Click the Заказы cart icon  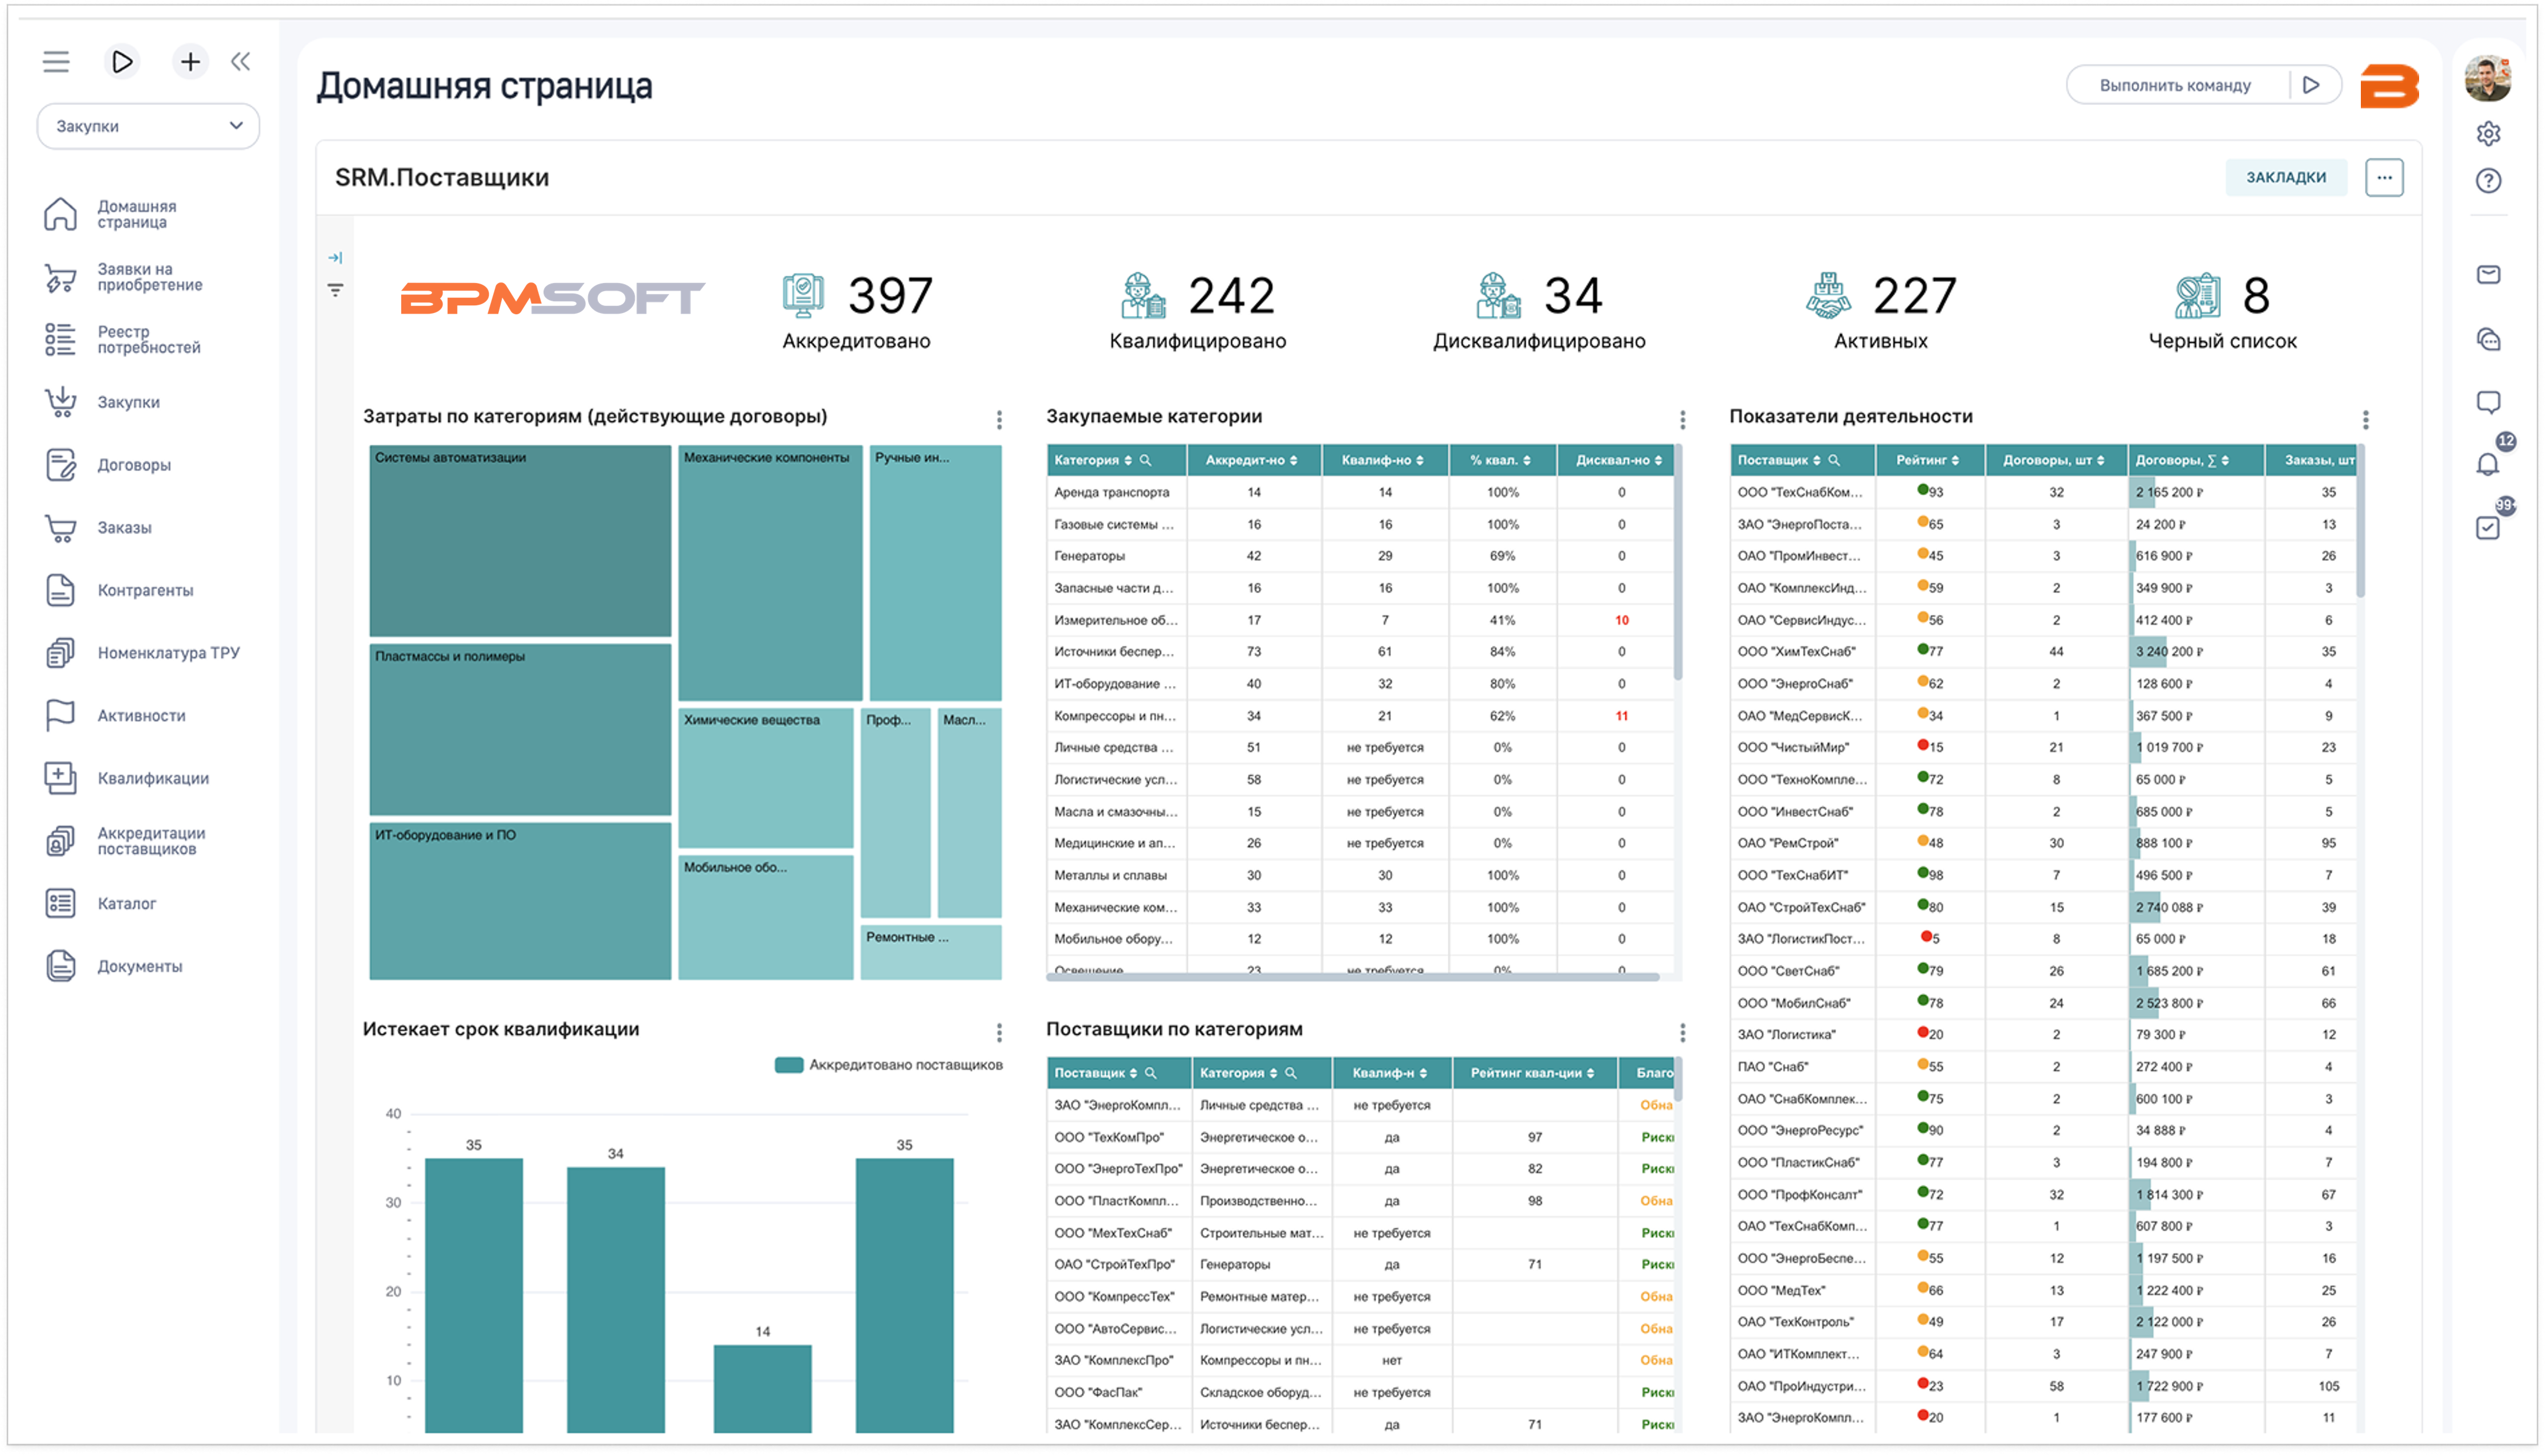pos(60,528)
